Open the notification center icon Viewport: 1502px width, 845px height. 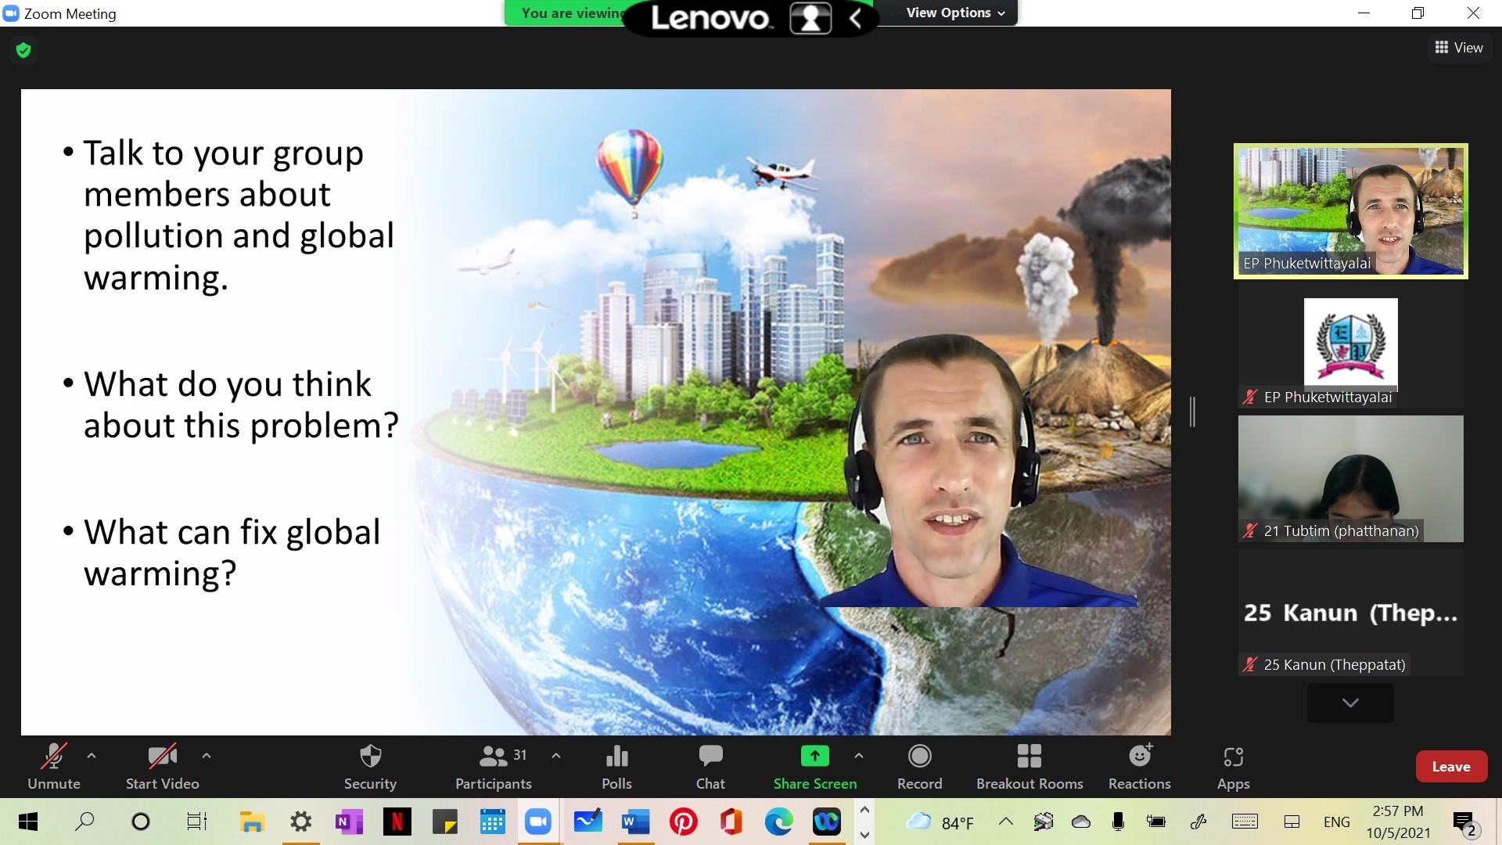[x=1465, y=823]
